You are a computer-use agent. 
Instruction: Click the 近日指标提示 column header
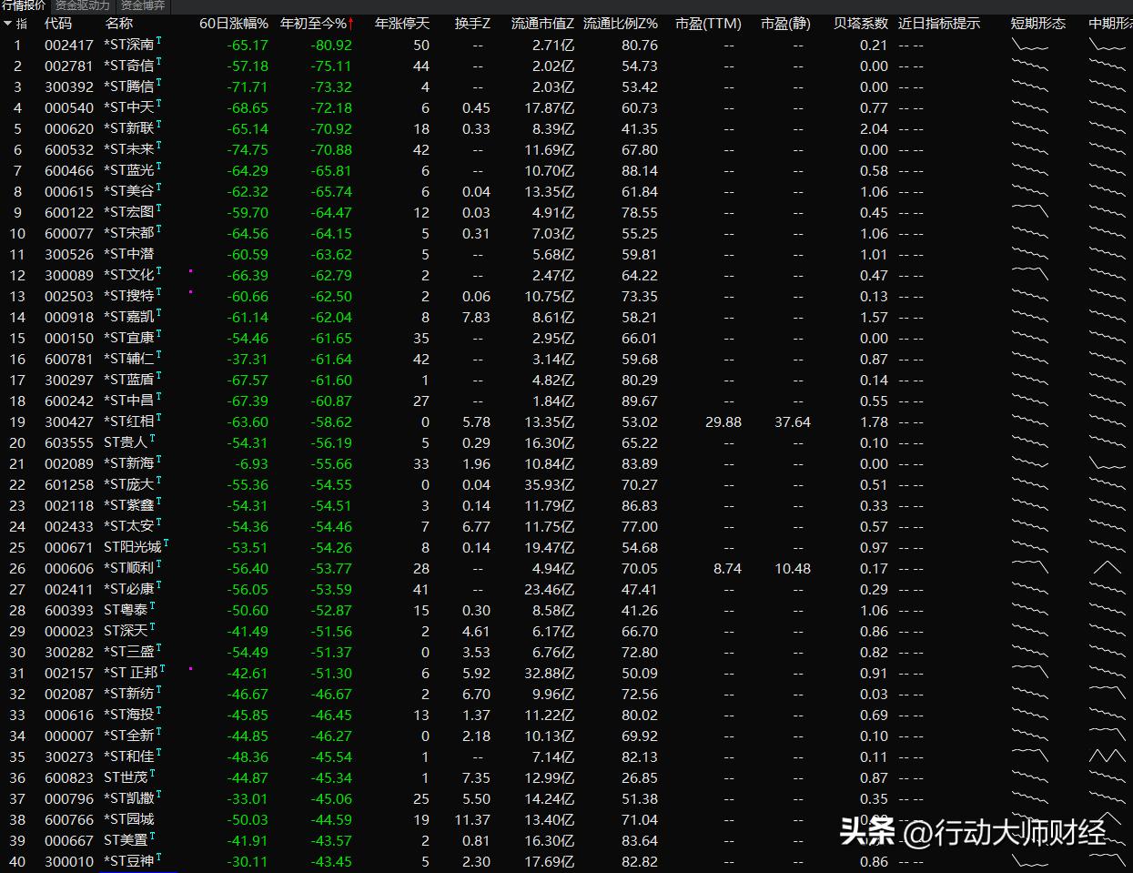[938, 24]
